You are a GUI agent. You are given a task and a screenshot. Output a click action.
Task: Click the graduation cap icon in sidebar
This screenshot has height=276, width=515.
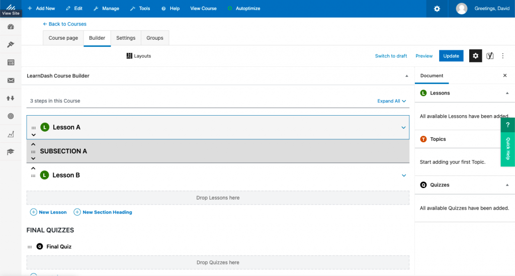[11, 152]
